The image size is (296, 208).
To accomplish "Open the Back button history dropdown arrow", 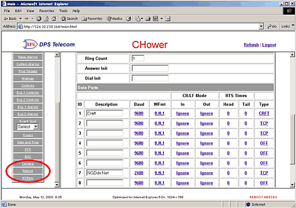I will (20, 19).
